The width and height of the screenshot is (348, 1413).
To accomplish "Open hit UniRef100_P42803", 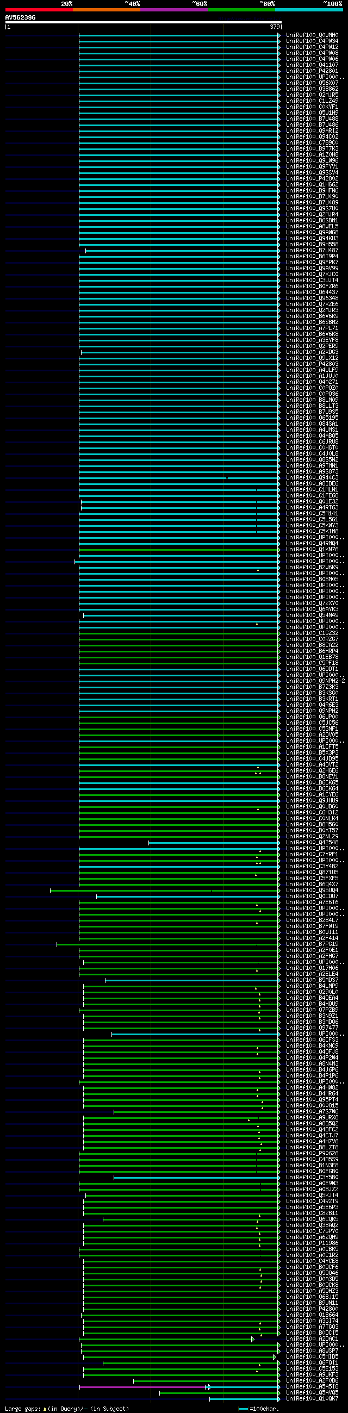I will [x=312, y=364].
